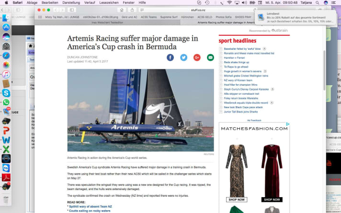Screen dimensions: 341x213
Task: Open the Verlauf menu
Action: tap(90, 2)
